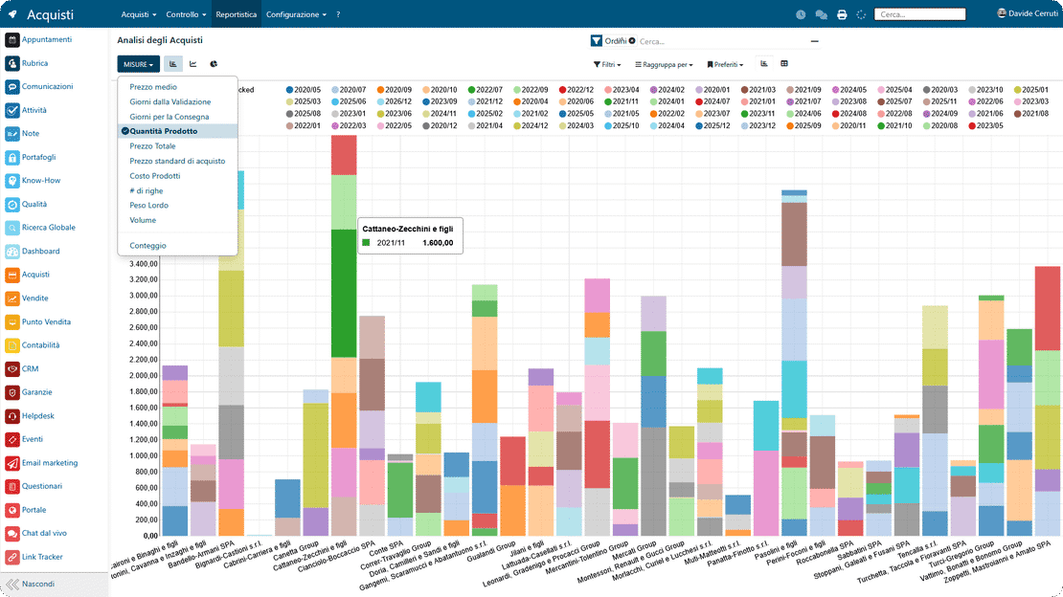Open the Rubrica contacts icon
Viewport: 1063px width, 597px height.
point(11,64)
